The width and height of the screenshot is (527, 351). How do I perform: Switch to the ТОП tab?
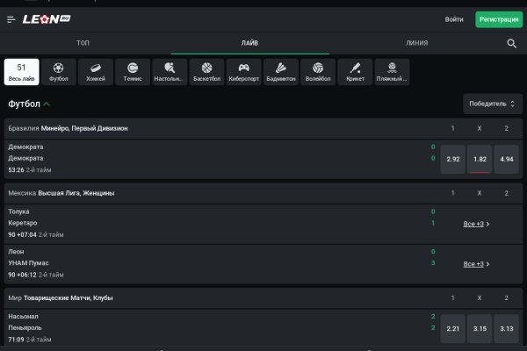[x=83, y=43]
